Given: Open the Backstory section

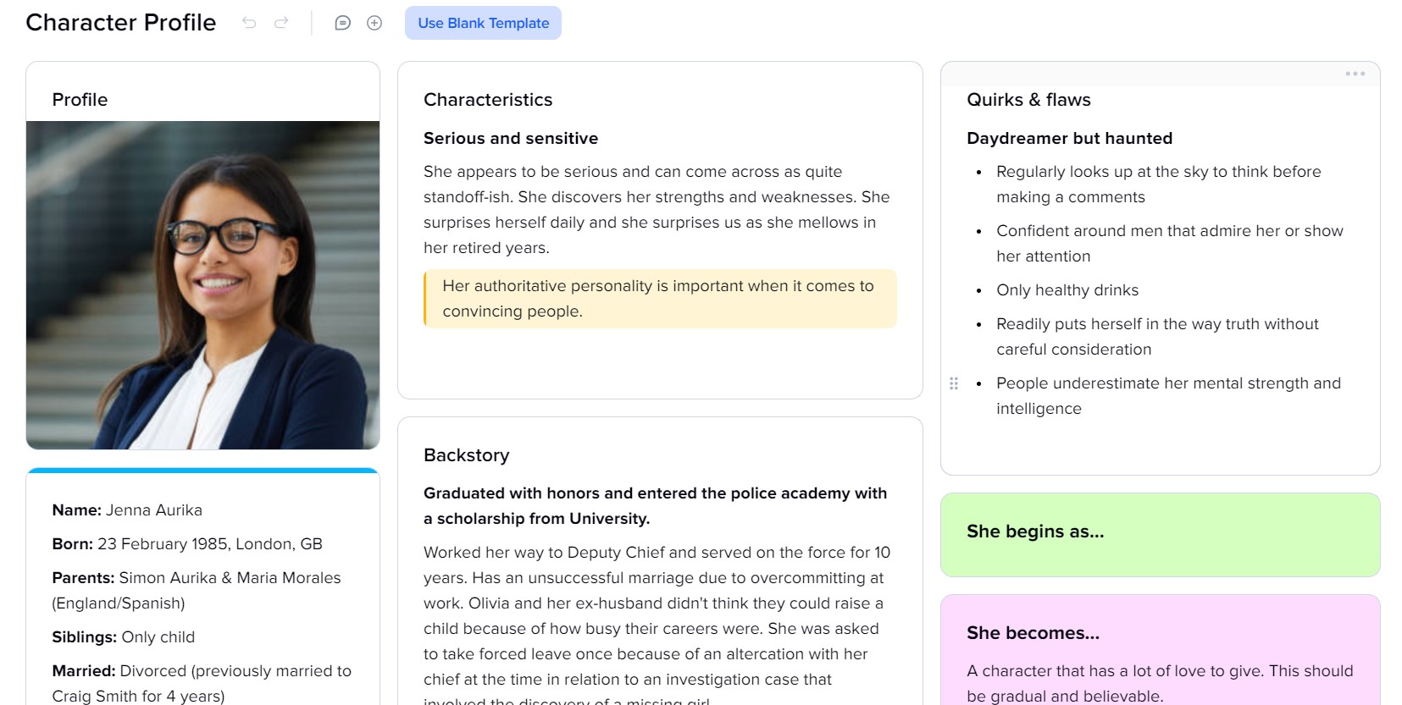Looking at the screenshot, I should click(466, 455).
